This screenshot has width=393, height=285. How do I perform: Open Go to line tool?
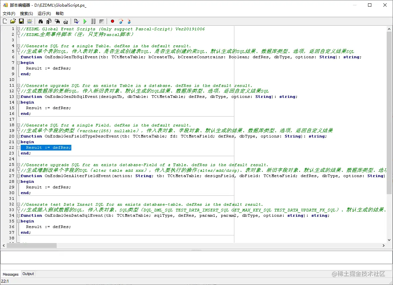pos(66,21)
